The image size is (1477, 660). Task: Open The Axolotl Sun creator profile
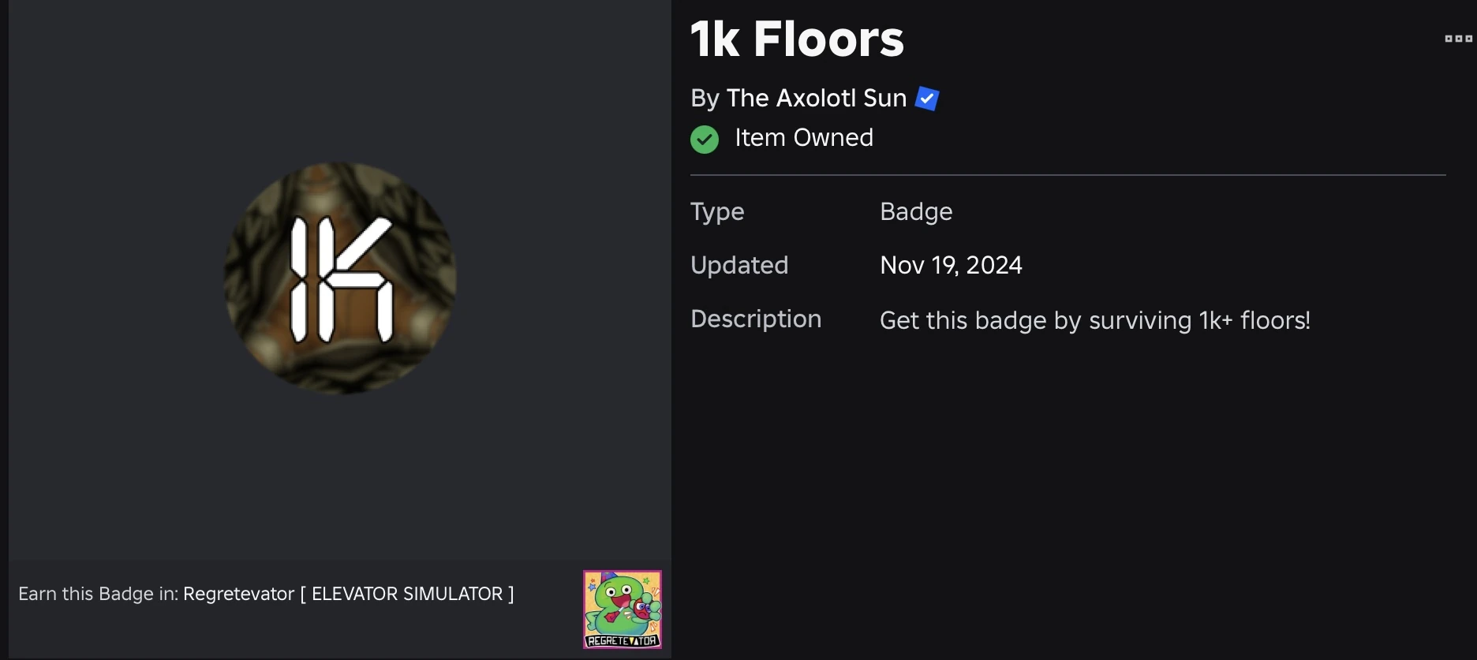(x=816, y=98)
